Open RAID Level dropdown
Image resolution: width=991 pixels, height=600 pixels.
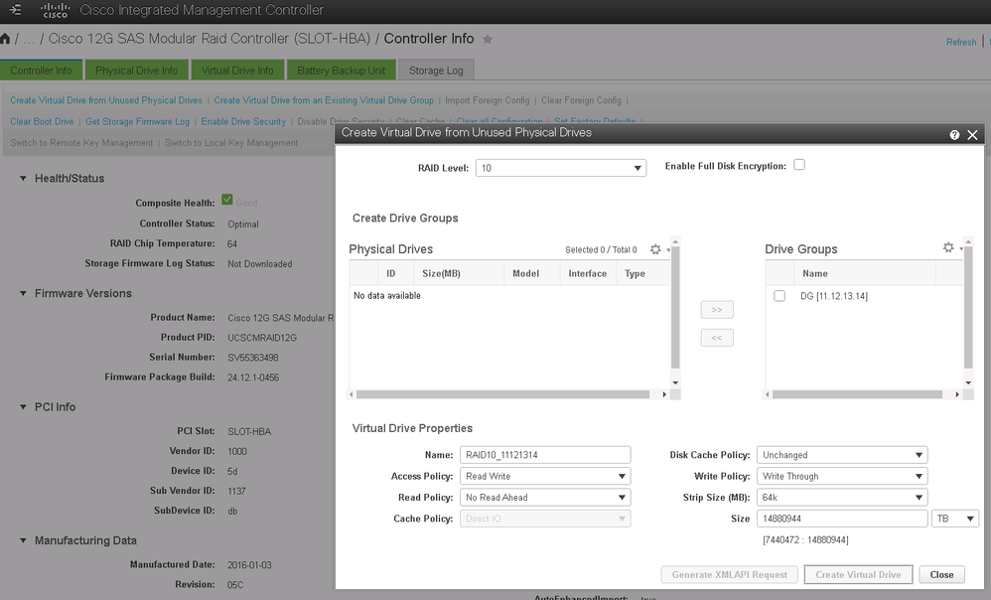561,168
